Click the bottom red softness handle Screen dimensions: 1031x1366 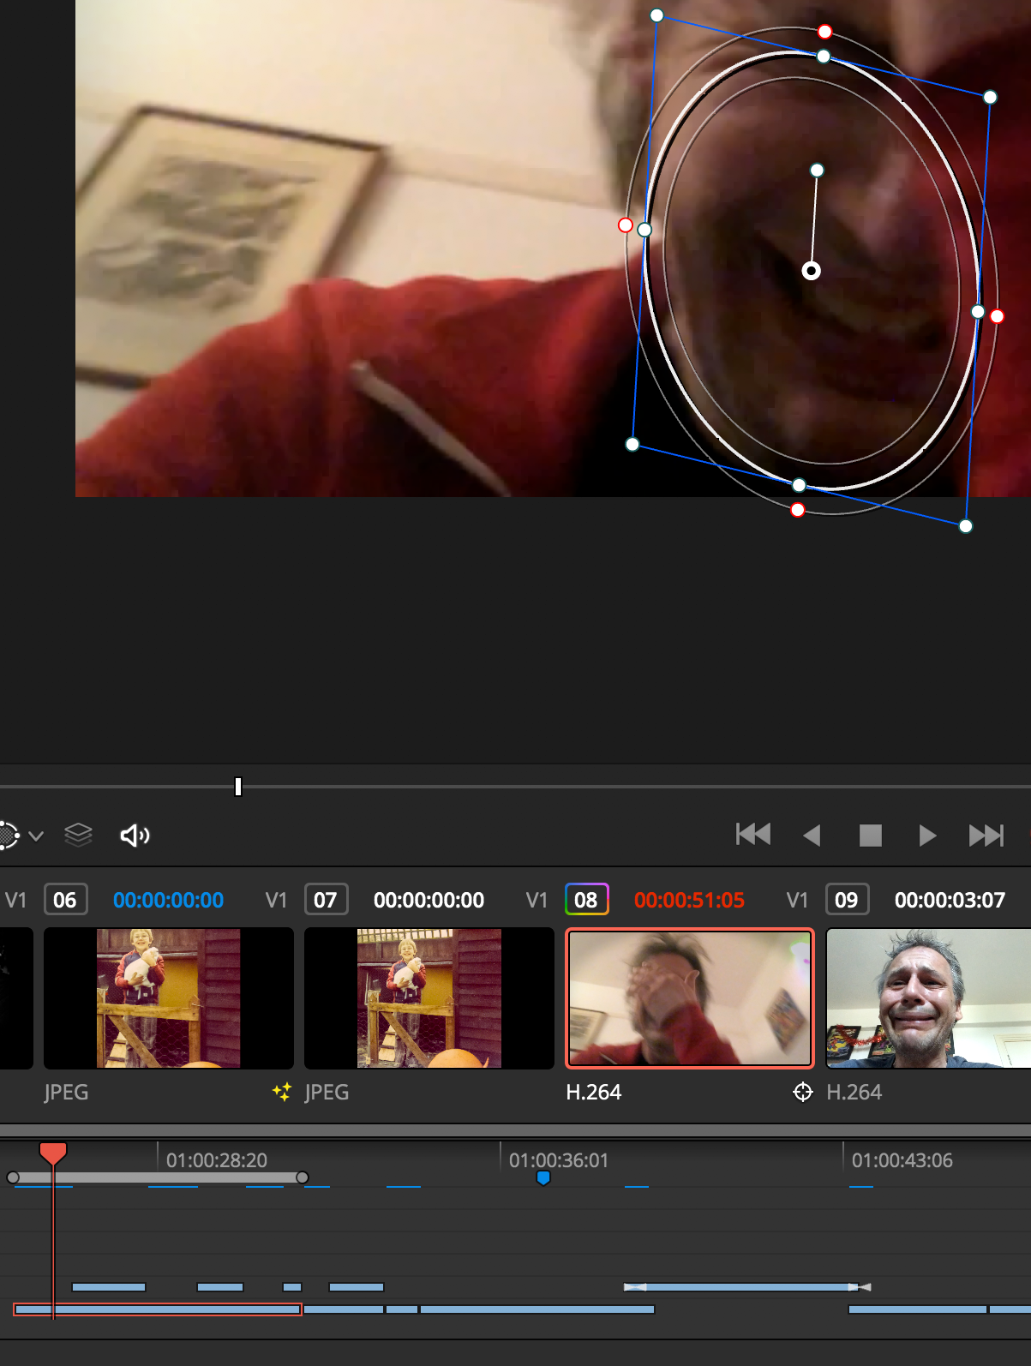click(x=798, y=510)
